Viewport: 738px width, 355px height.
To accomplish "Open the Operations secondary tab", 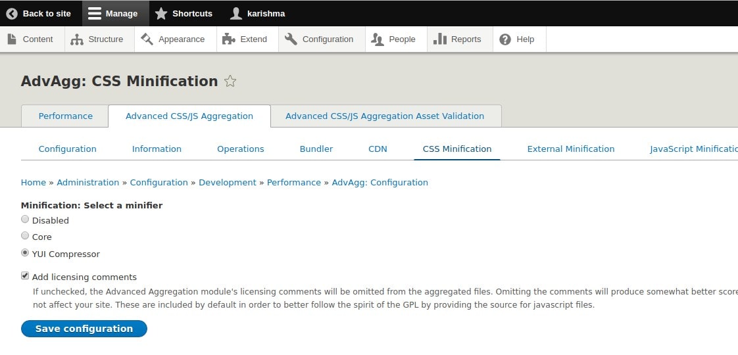I will [241, 149].
